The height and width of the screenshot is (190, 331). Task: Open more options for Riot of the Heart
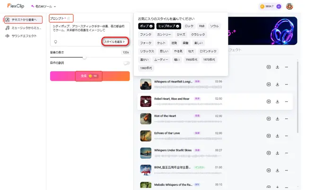coord(287,119)
